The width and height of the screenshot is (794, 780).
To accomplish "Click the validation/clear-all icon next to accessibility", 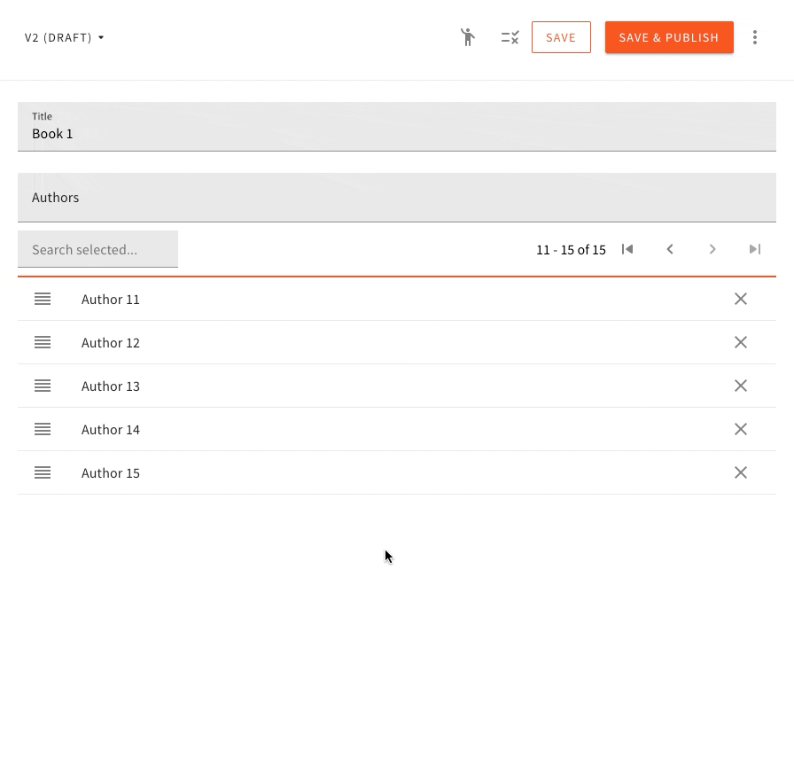I will pyautogui.click(x=510, y=37).
